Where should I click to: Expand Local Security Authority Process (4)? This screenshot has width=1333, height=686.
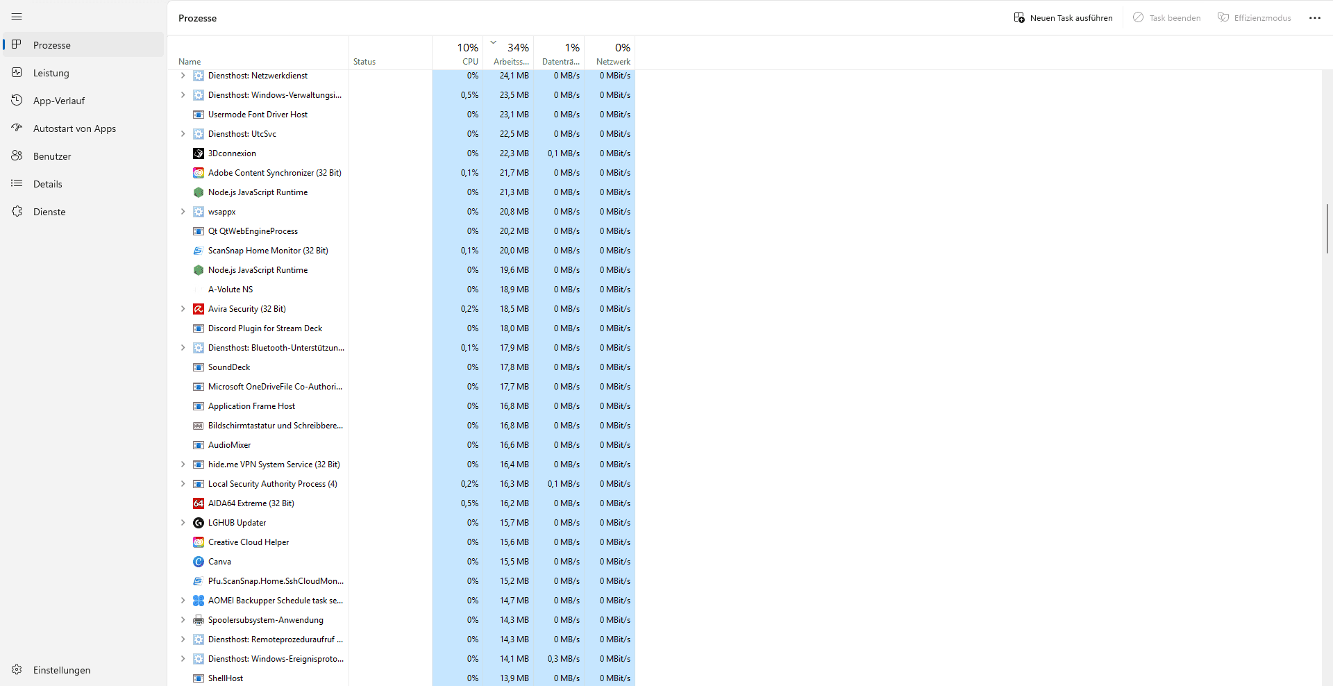pos(183,484)
